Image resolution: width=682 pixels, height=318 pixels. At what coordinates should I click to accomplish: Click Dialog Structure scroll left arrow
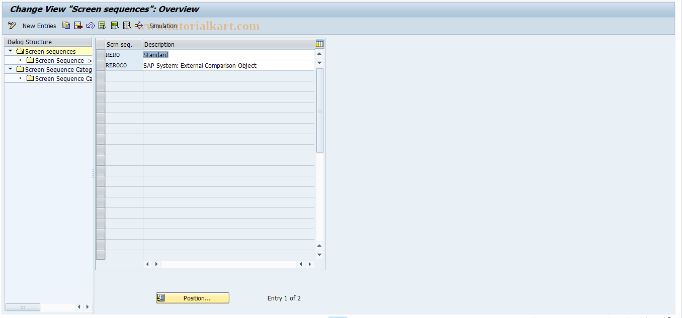79,307
